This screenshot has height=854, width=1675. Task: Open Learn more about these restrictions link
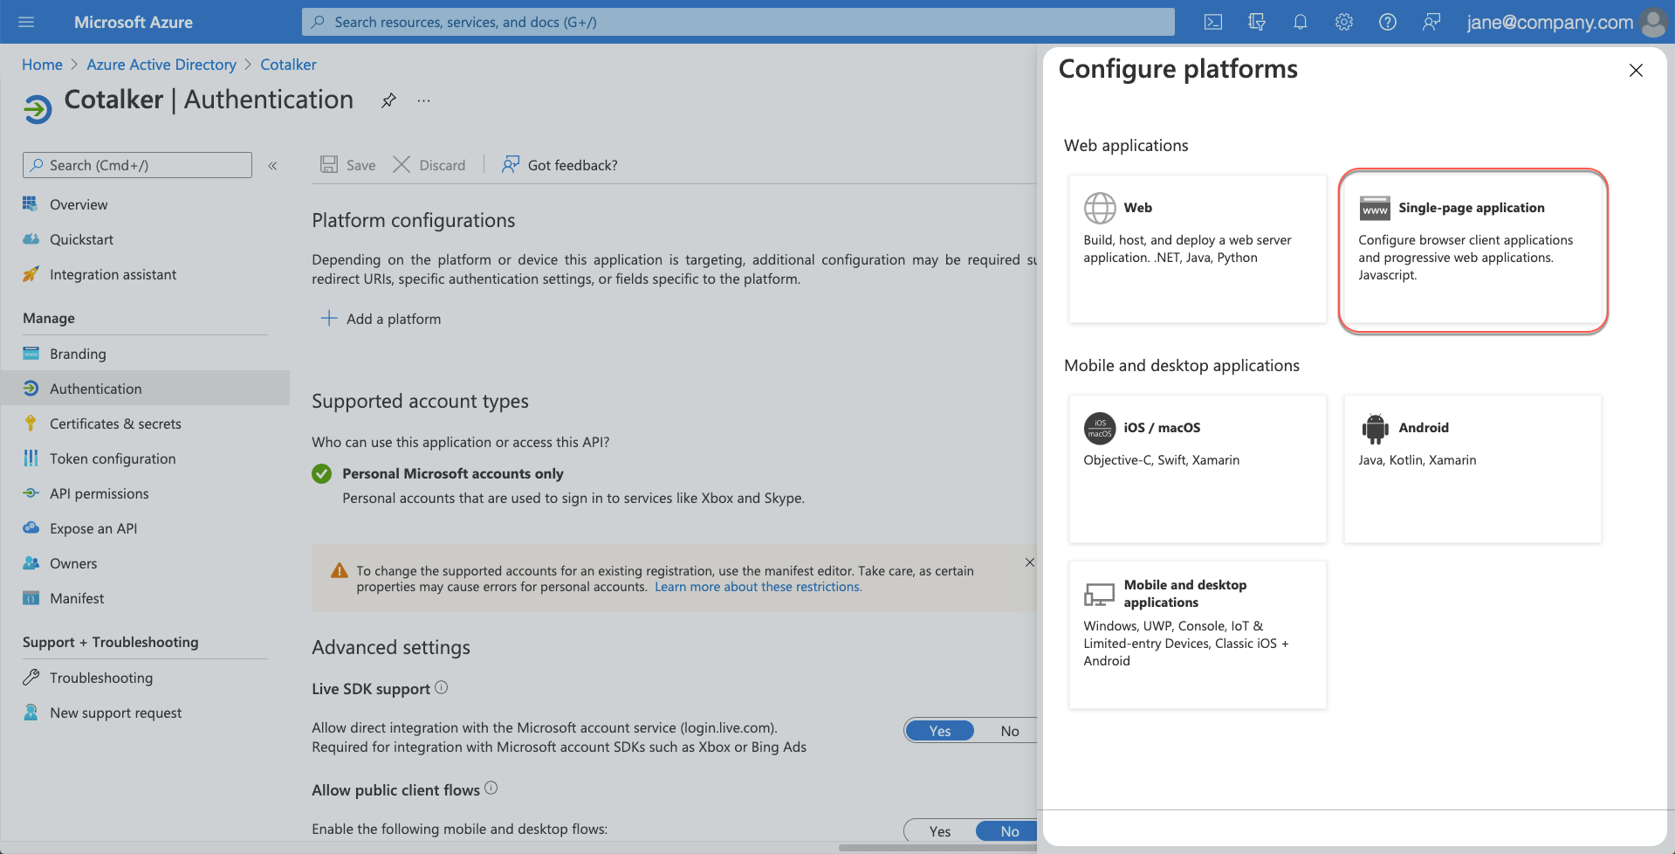[x=759, y=587]
